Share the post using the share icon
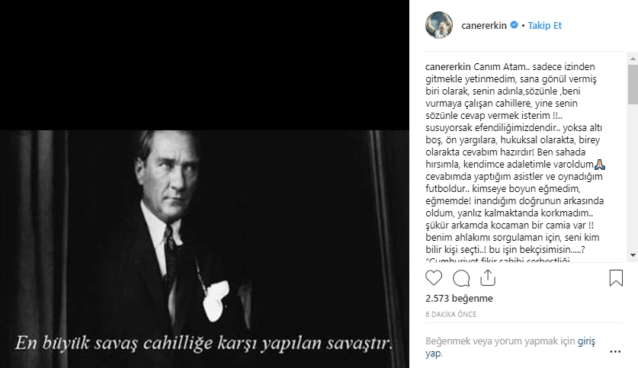 pyautogui.click(x=487, y=278)
